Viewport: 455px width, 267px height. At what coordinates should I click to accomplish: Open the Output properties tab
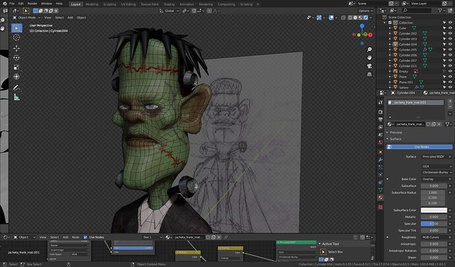click(x=380, y=119)
